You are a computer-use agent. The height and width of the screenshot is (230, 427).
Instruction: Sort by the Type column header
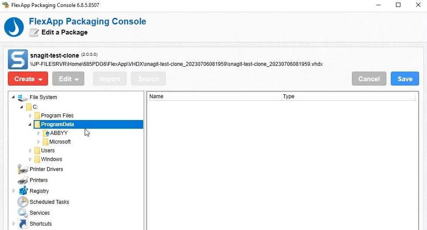(x=348, y=96)
